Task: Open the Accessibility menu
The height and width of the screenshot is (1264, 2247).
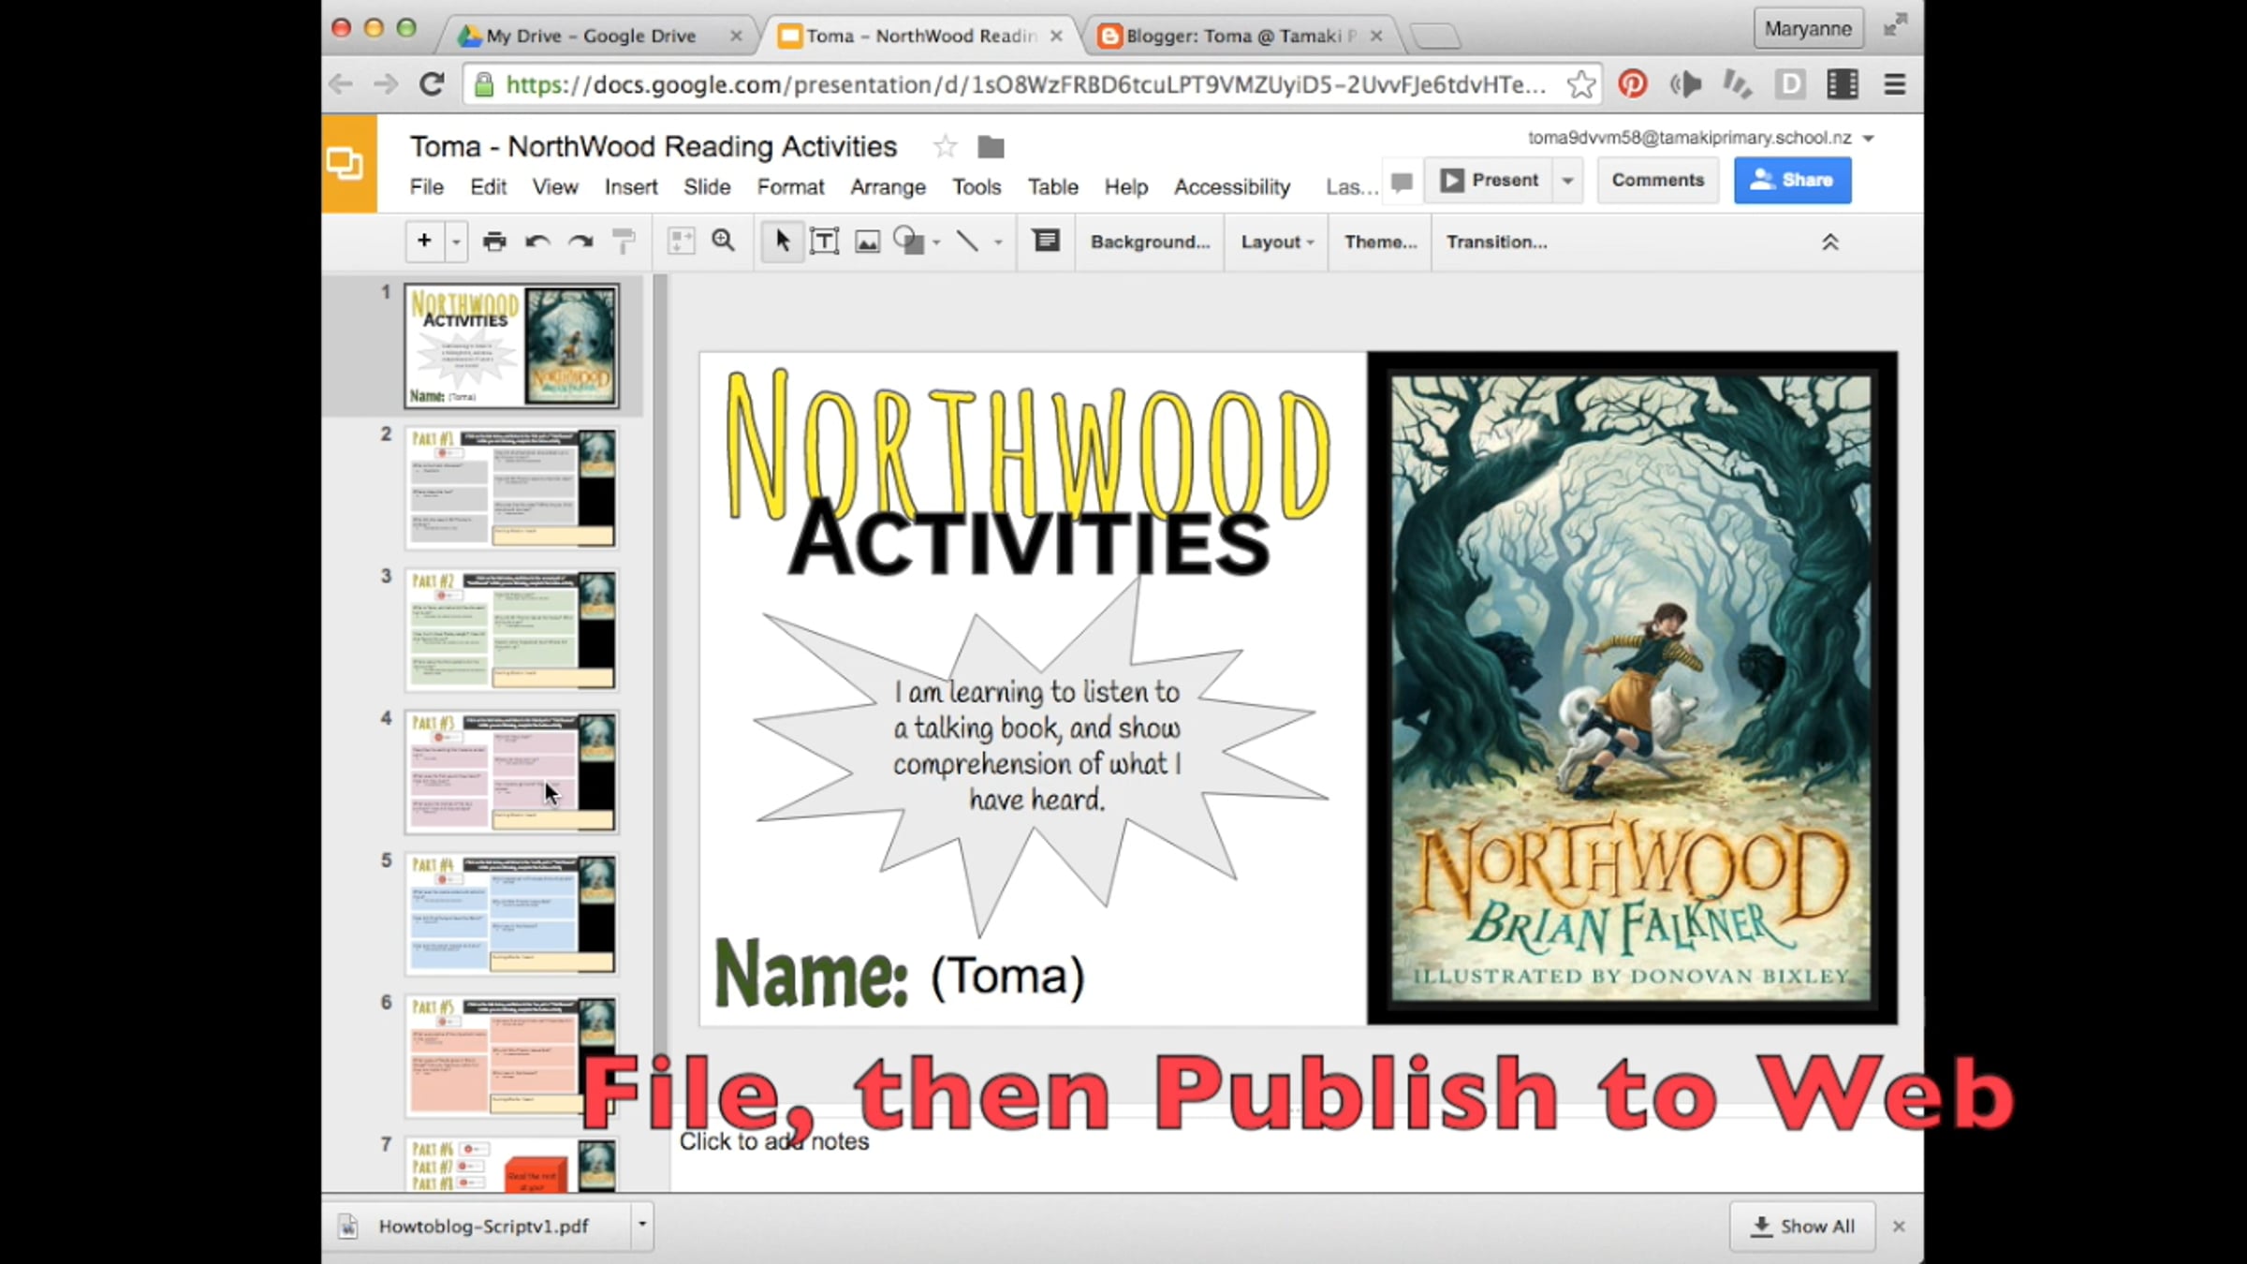Action: (1232, 187)
